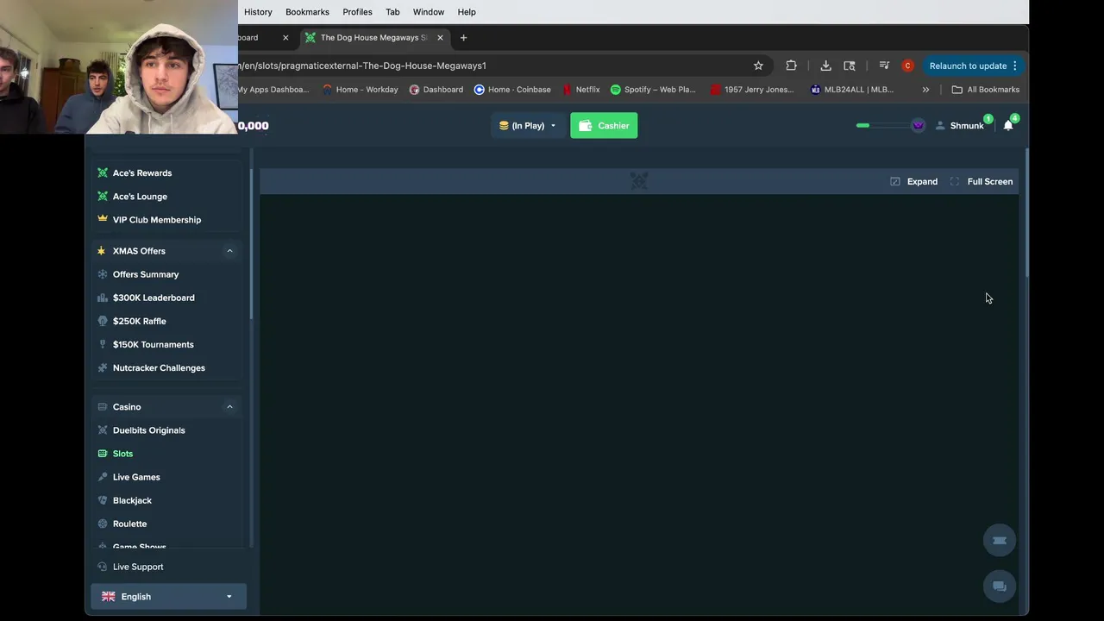
Task: Open the notifications bell
Action: (1008, 126)
